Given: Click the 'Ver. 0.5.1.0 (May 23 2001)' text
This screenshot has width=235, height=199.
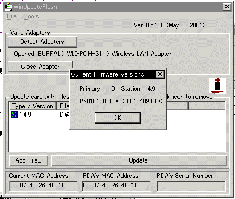Looking at the screenshot, I should (x=169, y=25).
